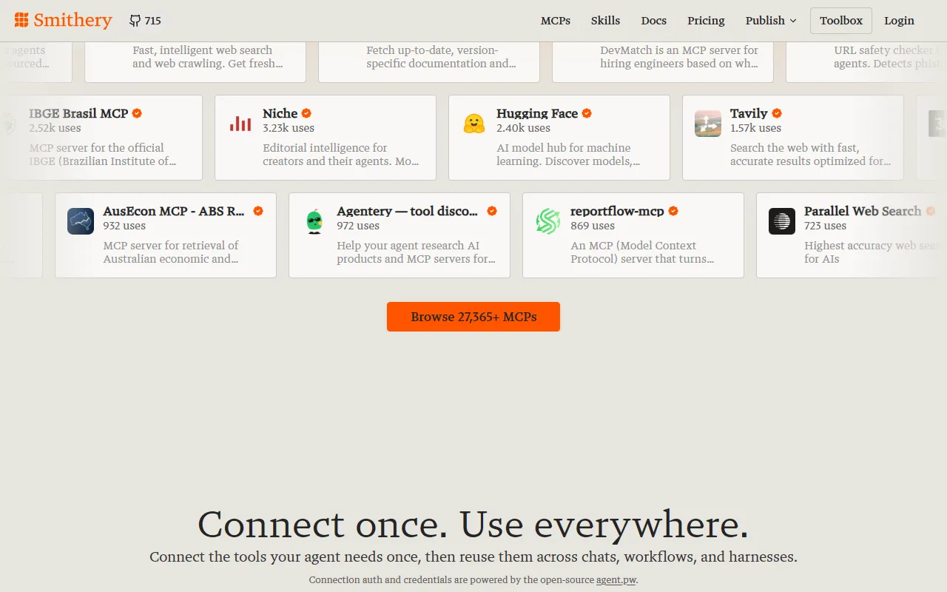
Task: Select the Tavily card title
Action: tap(749, 113)
